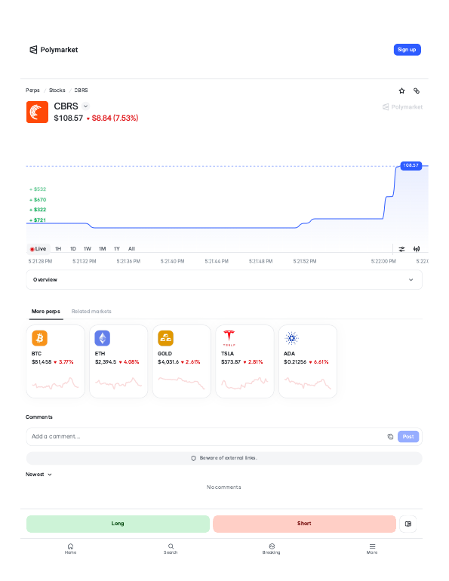Open the Newest sort dropdown
Image resolution: width=449 pixels, height=581 pixels.
click(38, 475)
